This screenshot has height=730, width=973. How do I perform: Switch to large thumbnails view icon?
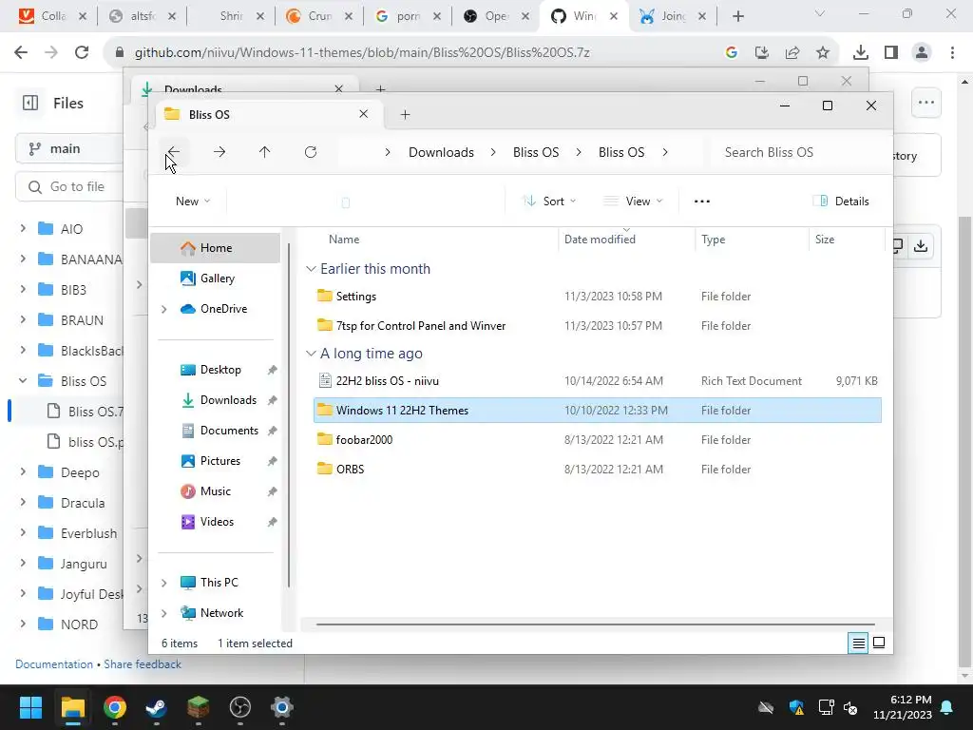pyautogui.click(x=879, y=644)
